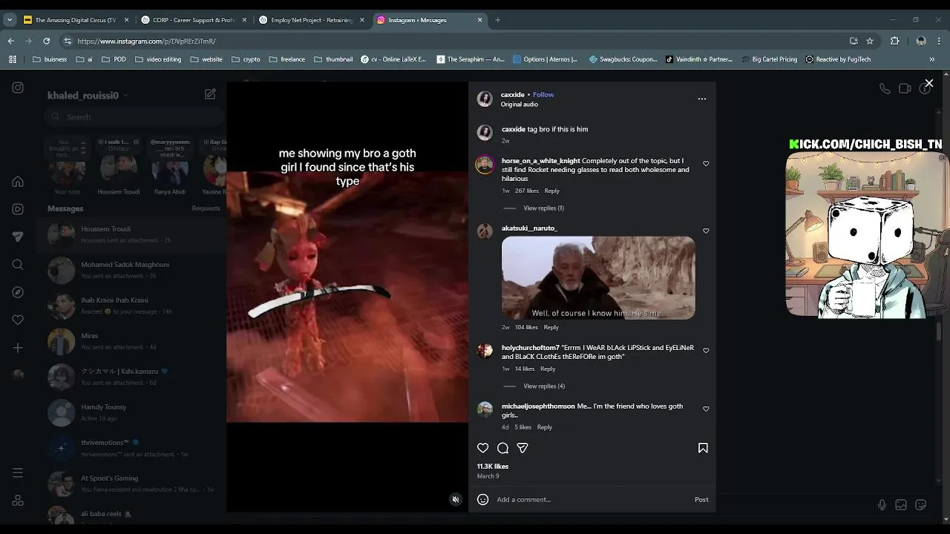Open a new browser tab
This screenshot has width=950, height=534.
point(497,20)
